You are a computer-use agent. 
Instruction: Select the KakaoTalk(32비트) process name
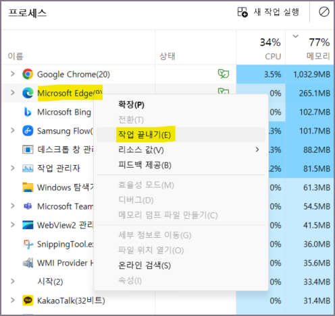click(x=71, y=301)
